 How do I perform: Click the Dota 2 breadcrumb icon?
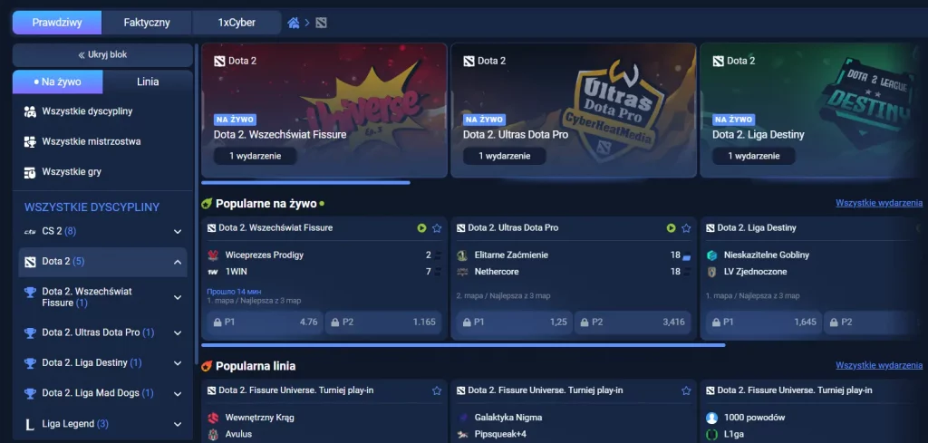(x=322, y=23)
